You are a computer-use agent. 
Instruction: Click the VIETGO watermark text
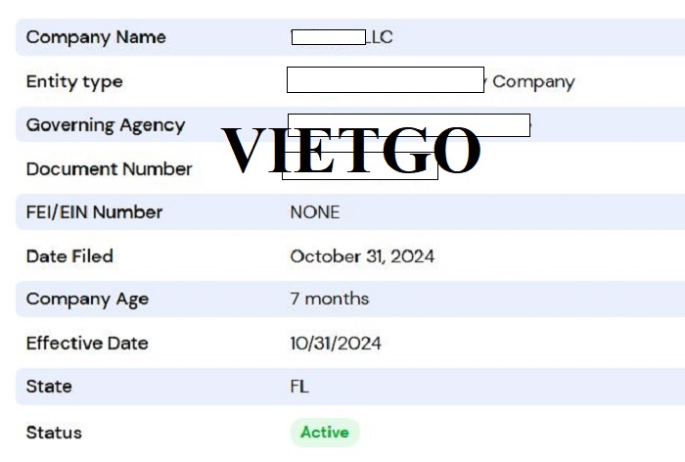pos(350,150)
